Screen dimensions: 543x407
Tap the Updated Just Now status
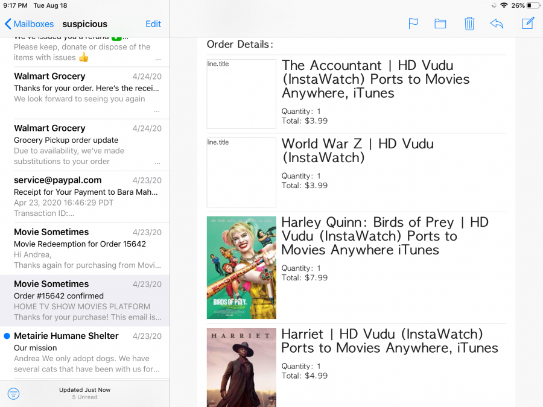click(85, 390)
